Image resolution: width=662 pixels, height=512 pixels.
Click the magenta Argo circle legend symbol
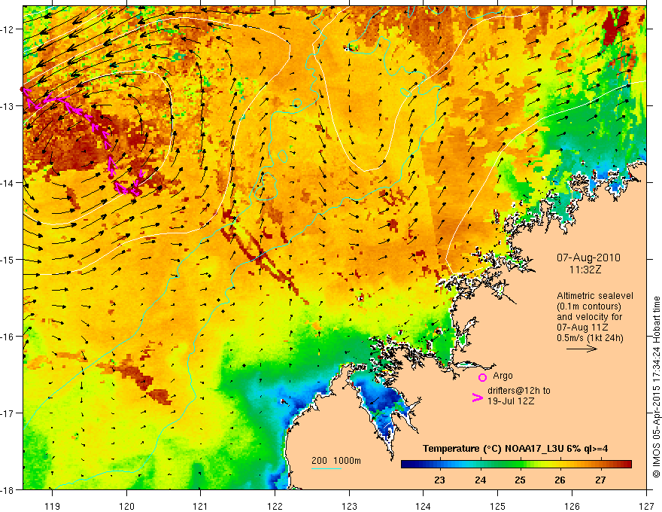click(x=482, y=377)
